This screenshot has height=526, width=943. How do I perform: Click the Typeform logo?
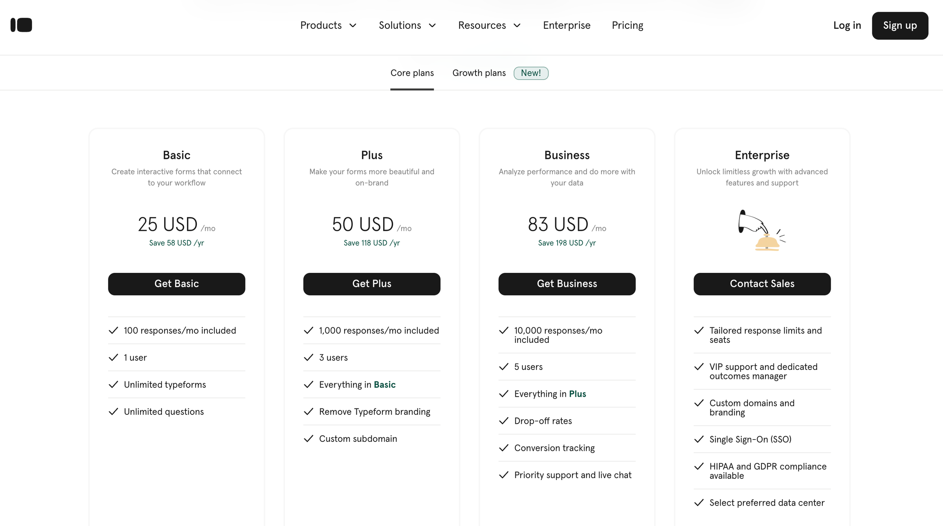[x=22, y=25]
